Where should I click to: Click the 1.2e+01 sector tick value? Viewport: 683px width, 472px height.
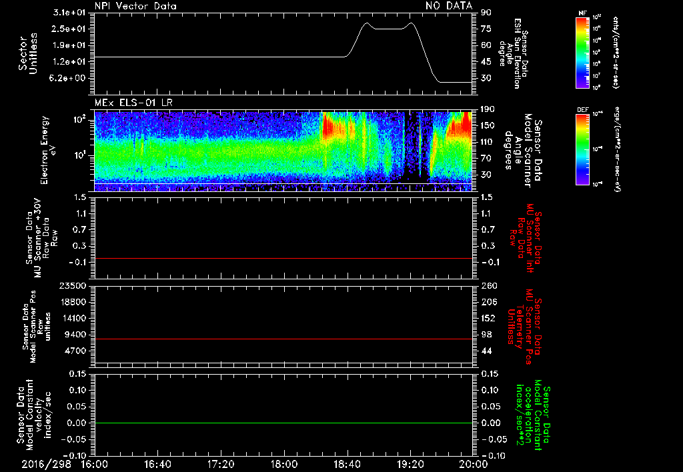click(x=69, y=62)
